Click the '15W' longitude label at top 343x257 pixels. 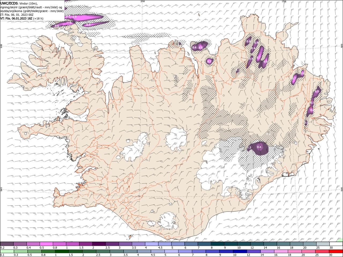click(284, 1)
